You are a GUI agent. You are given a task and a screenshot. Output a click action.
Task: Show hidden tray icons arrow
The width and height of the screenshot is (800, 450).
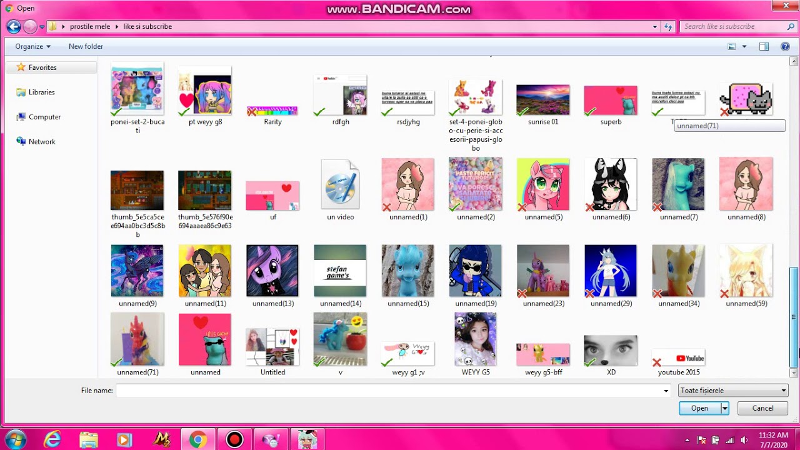coord(687,440)
